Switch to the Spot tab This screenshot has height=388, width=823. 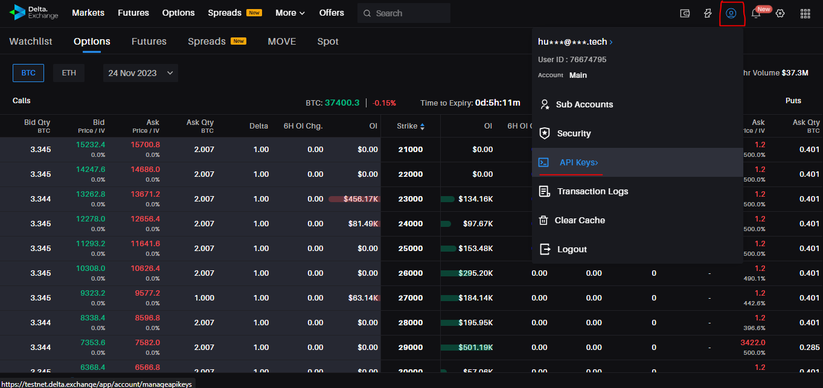coord(328,41)
